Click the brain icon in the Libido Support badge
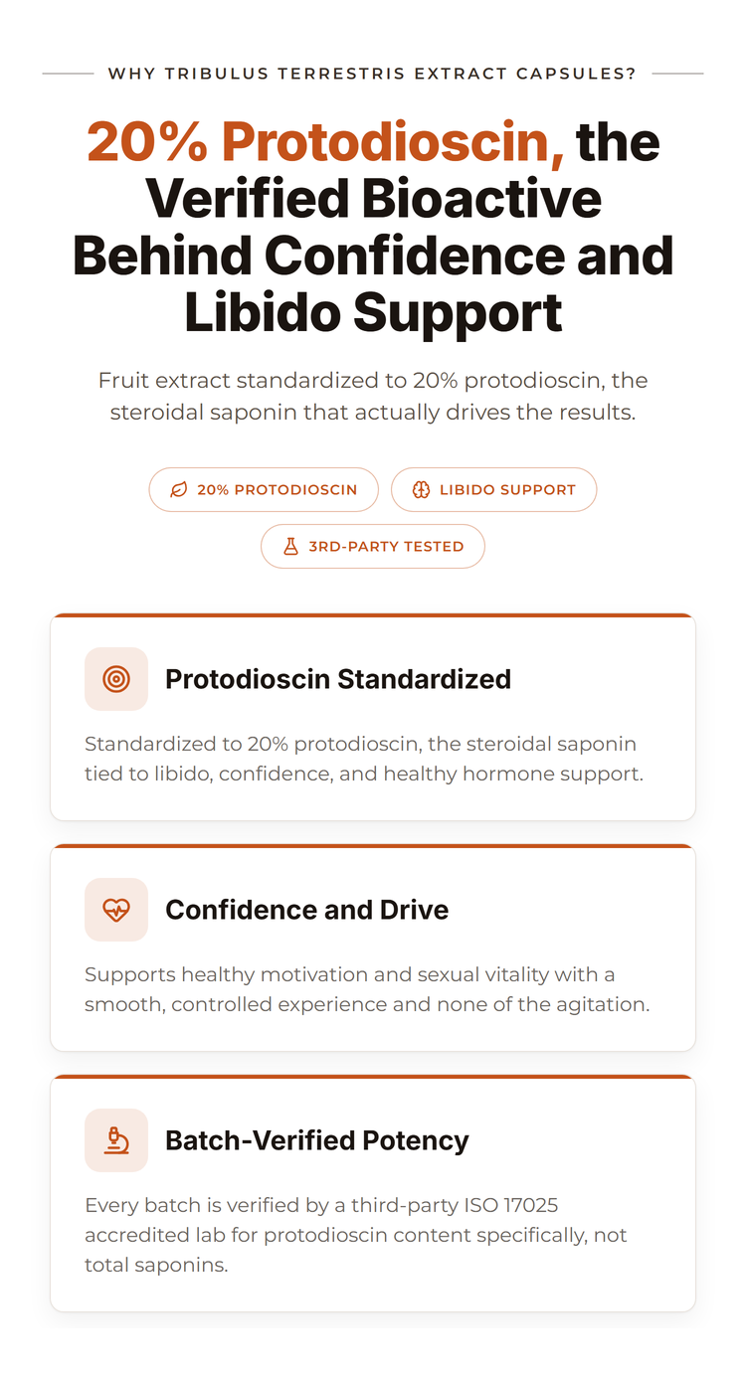 [421, 490]
